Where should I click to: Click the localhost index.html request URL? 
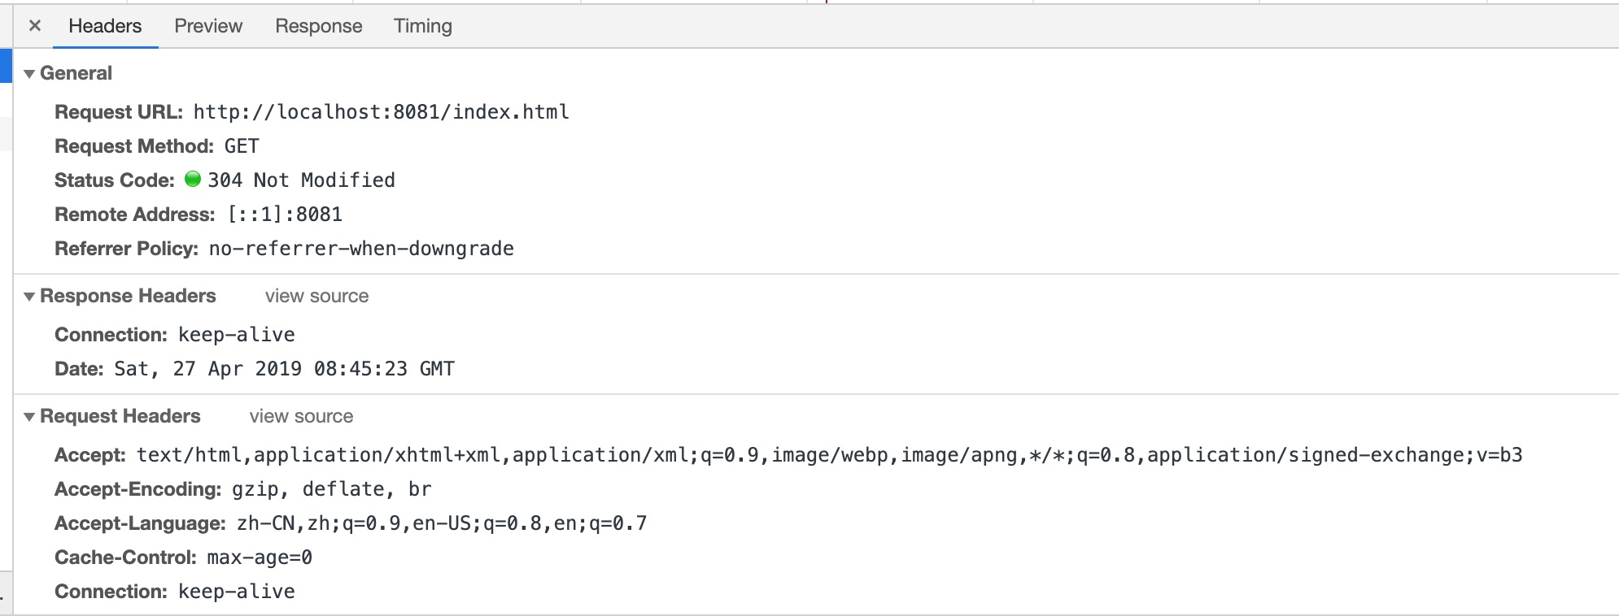coord(381,112)
